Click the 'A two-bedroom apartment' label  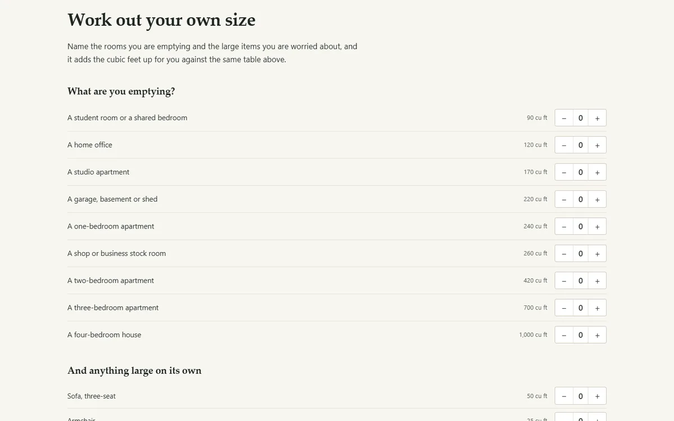111,281
